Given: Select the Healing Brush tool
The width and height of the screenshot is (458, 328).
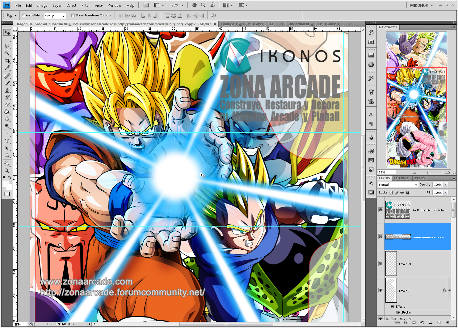Looking at the screenshot, I should (x=7, y=76).
